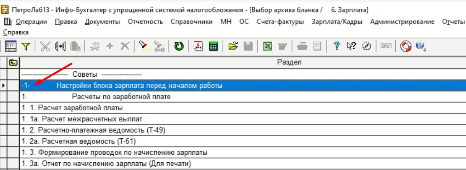Open the calculator icon
466x170 pixels.
click(213, 46)
